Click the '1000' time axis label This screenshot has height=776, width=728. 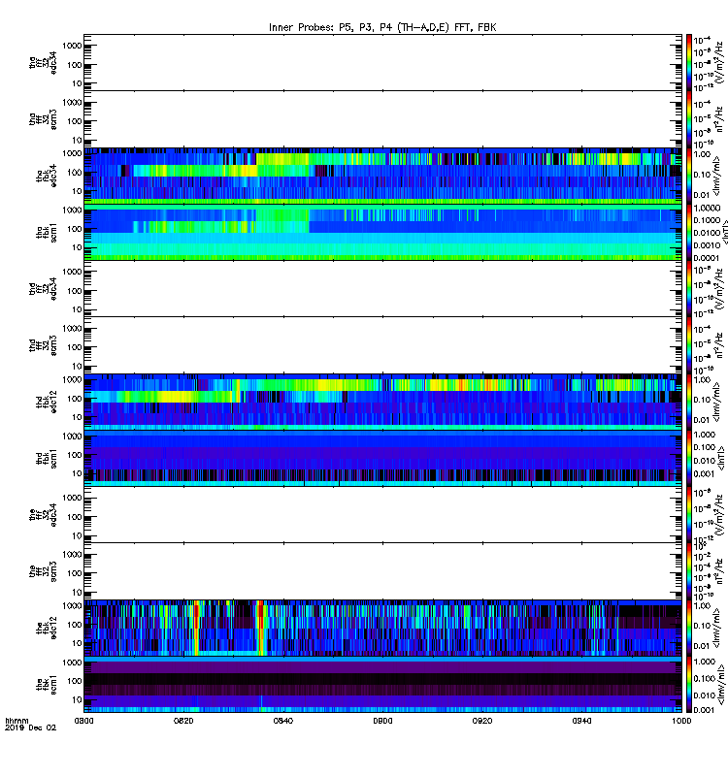(x=681, y=721)
